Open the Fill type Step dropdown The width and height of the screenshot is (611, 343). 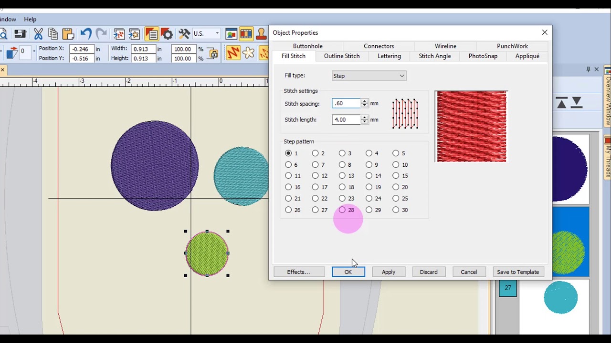369,76
